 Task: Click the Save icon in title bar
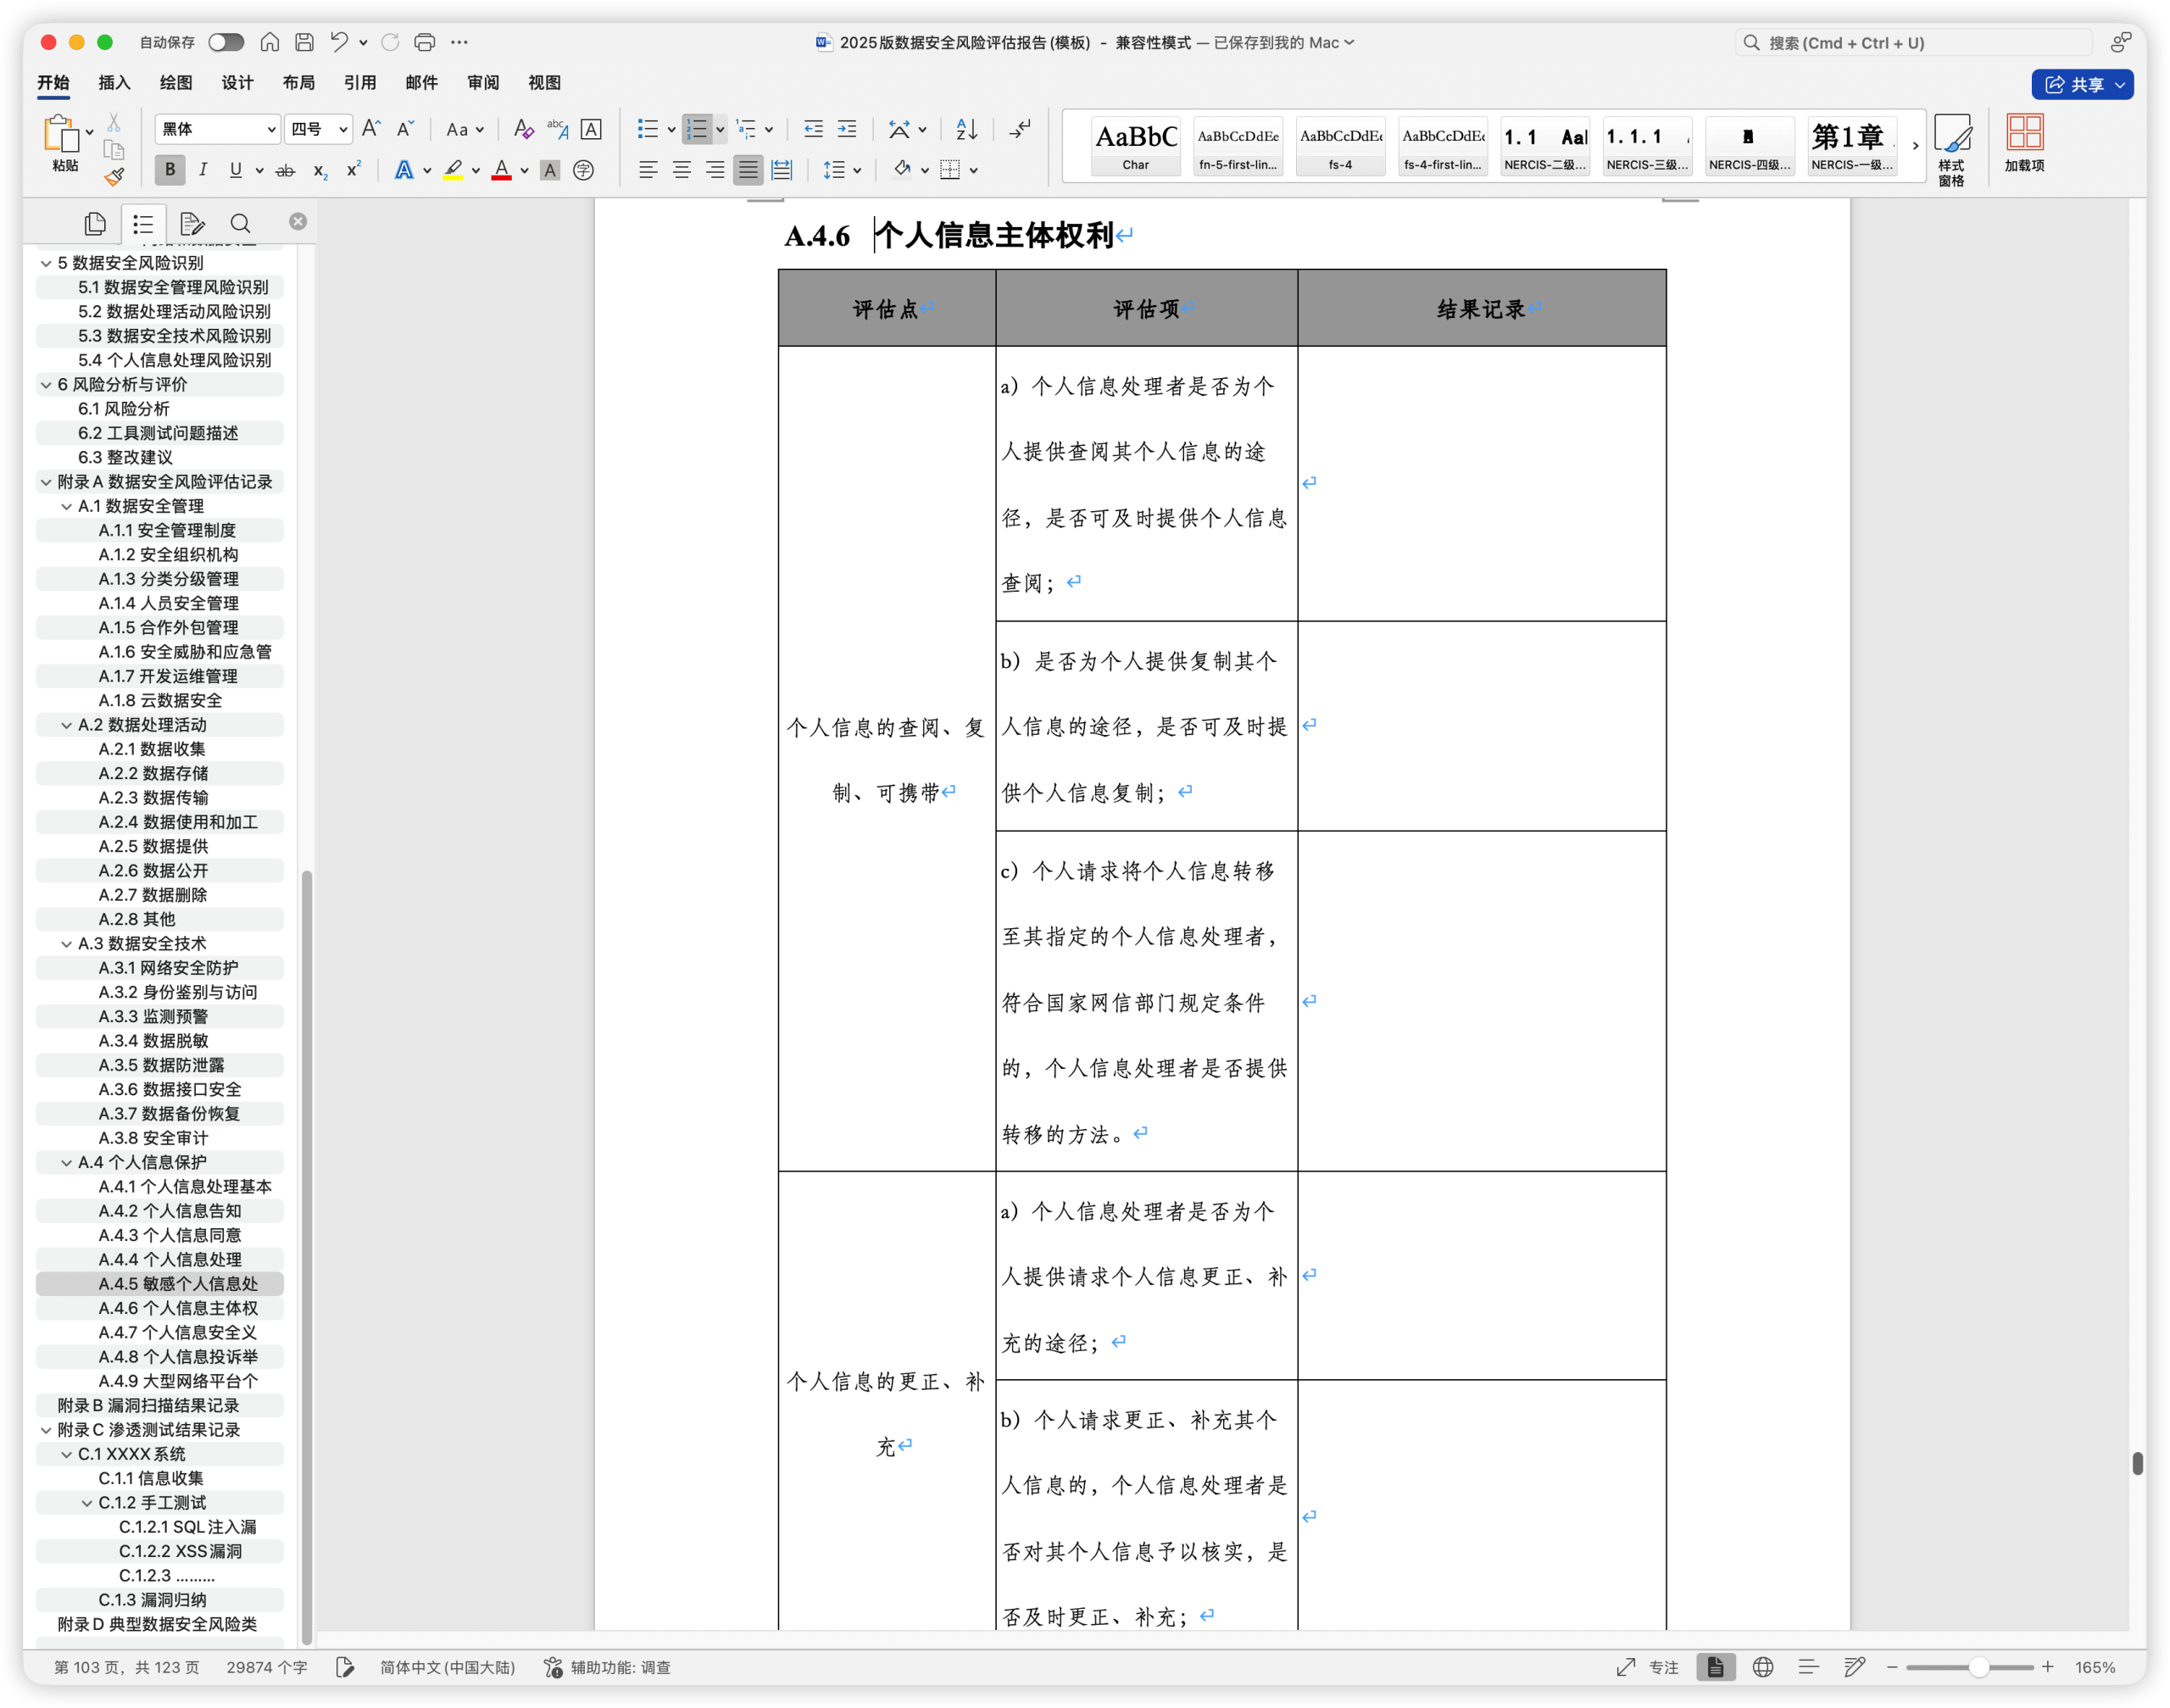(305, 42)
